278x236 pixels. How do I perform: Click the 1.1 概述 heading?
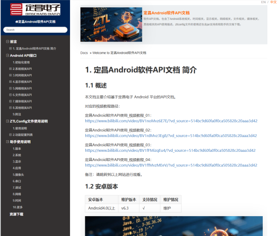coord(96,86)
